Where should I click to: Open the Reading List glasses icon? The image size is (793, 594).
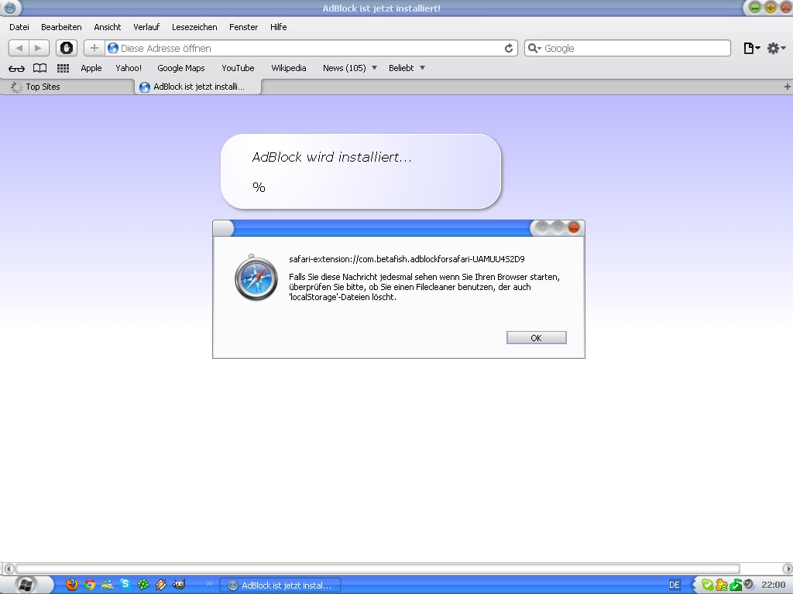[16, 68]
